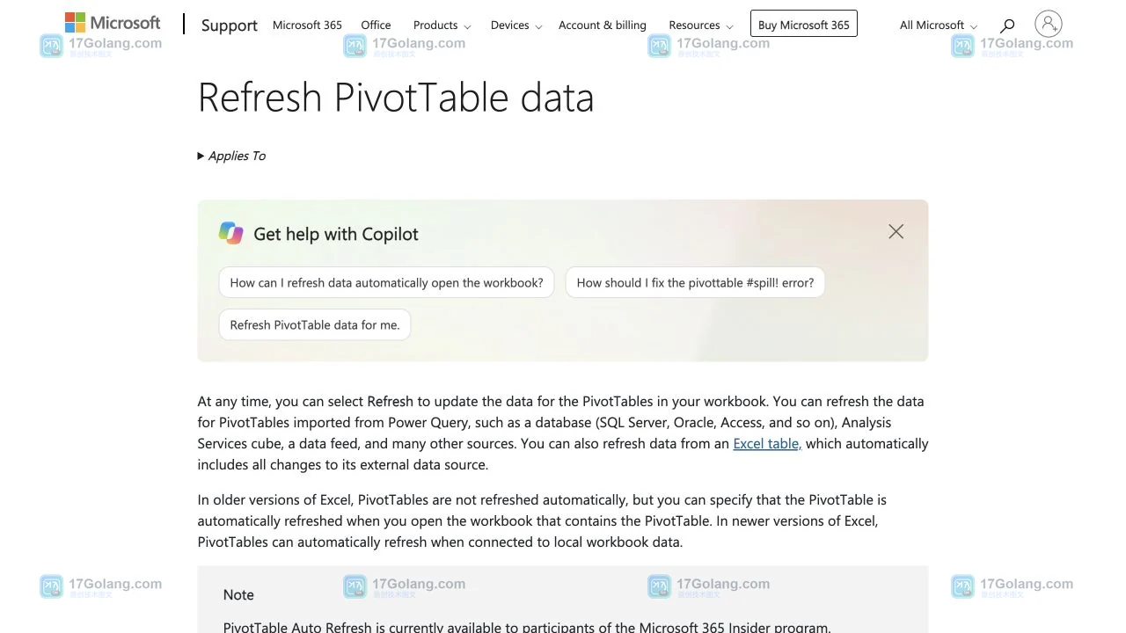1126x633 pixels.
Task: Choose the fix pivottable #spill! error suggestion
Action: 695,282
